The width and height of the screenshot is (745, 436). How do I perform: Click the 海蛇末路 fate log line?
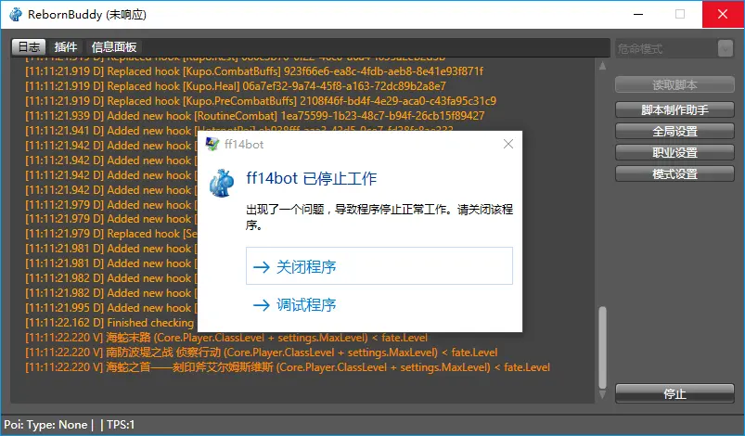[226, 338]
